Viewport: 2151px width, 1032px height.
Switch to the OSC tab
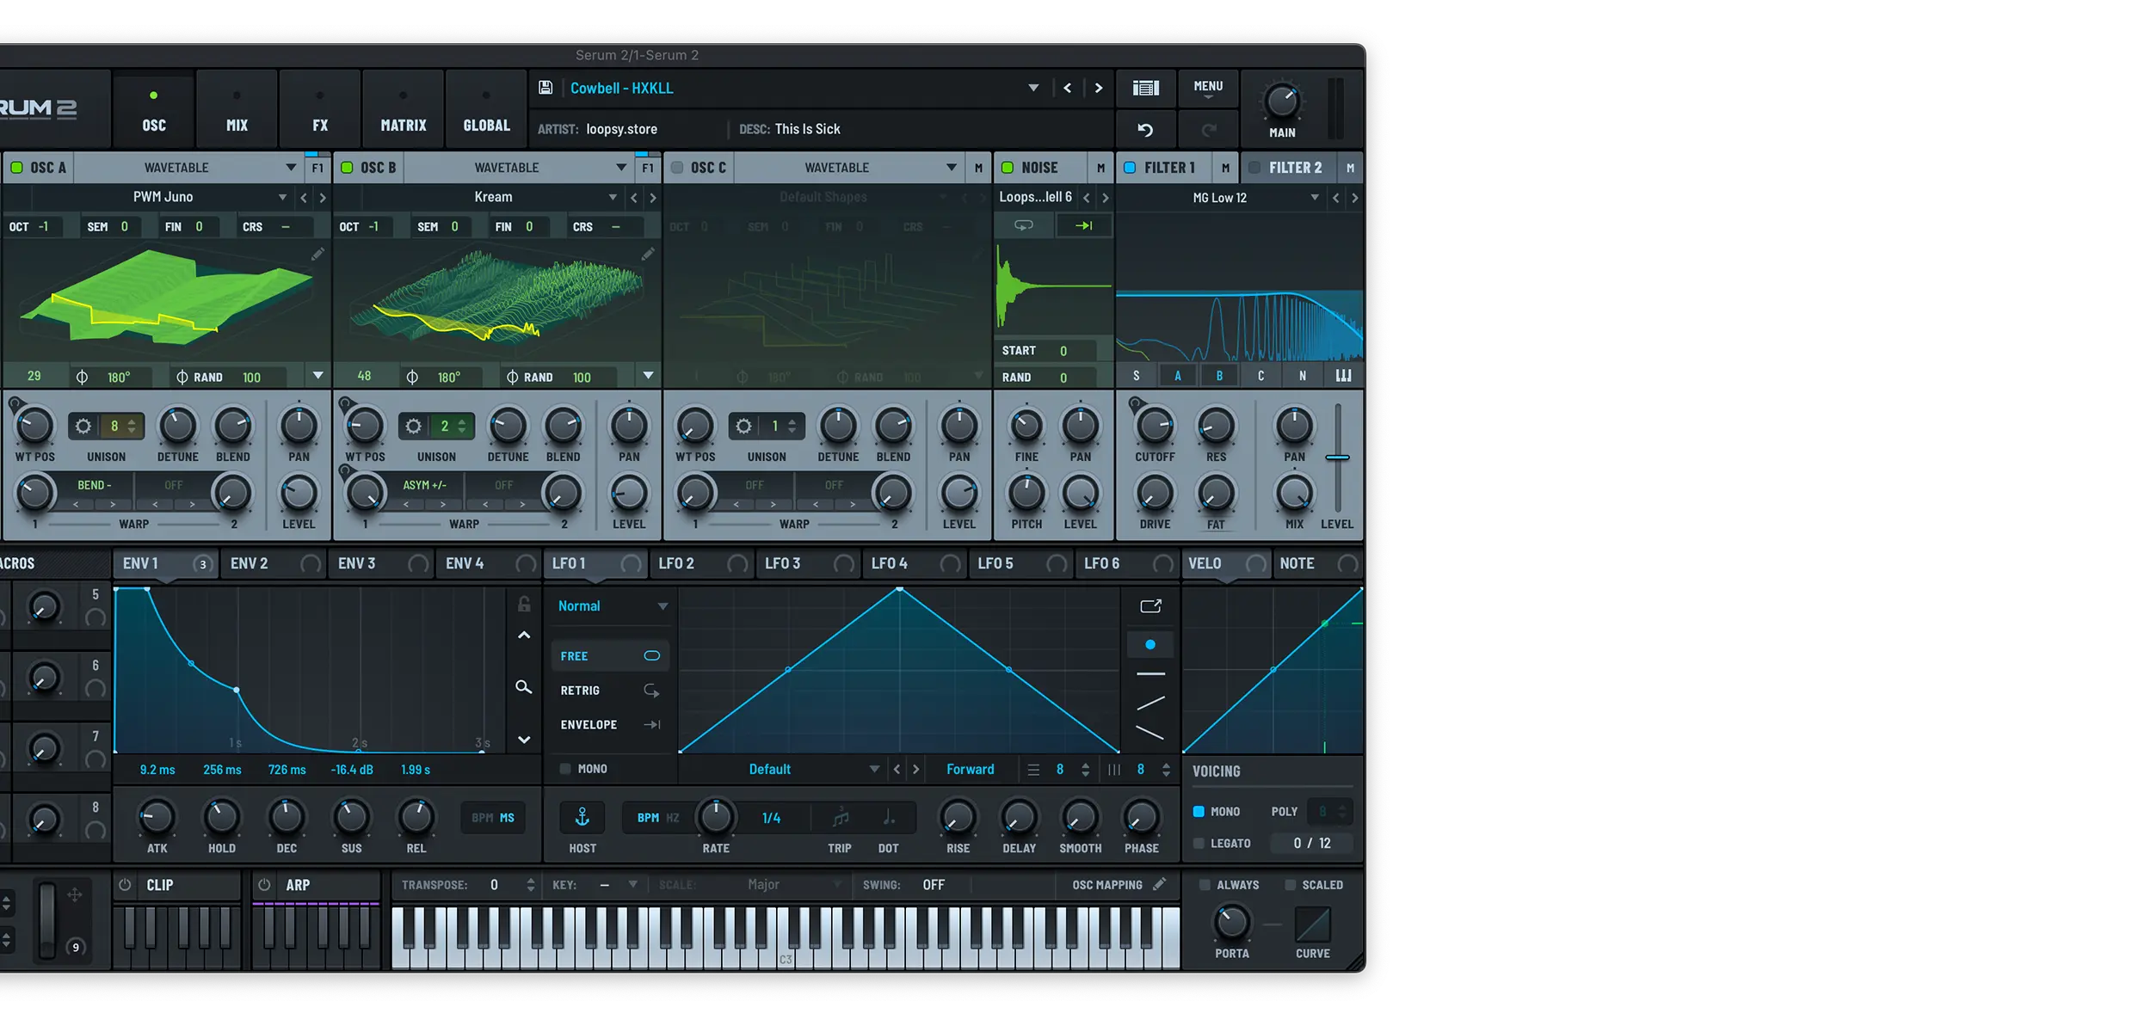click(x=154, y=109)
